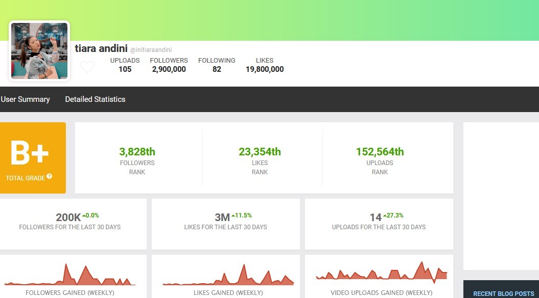Select the tiara andini name heading
The image size is (539, 298).
(101, 49)
